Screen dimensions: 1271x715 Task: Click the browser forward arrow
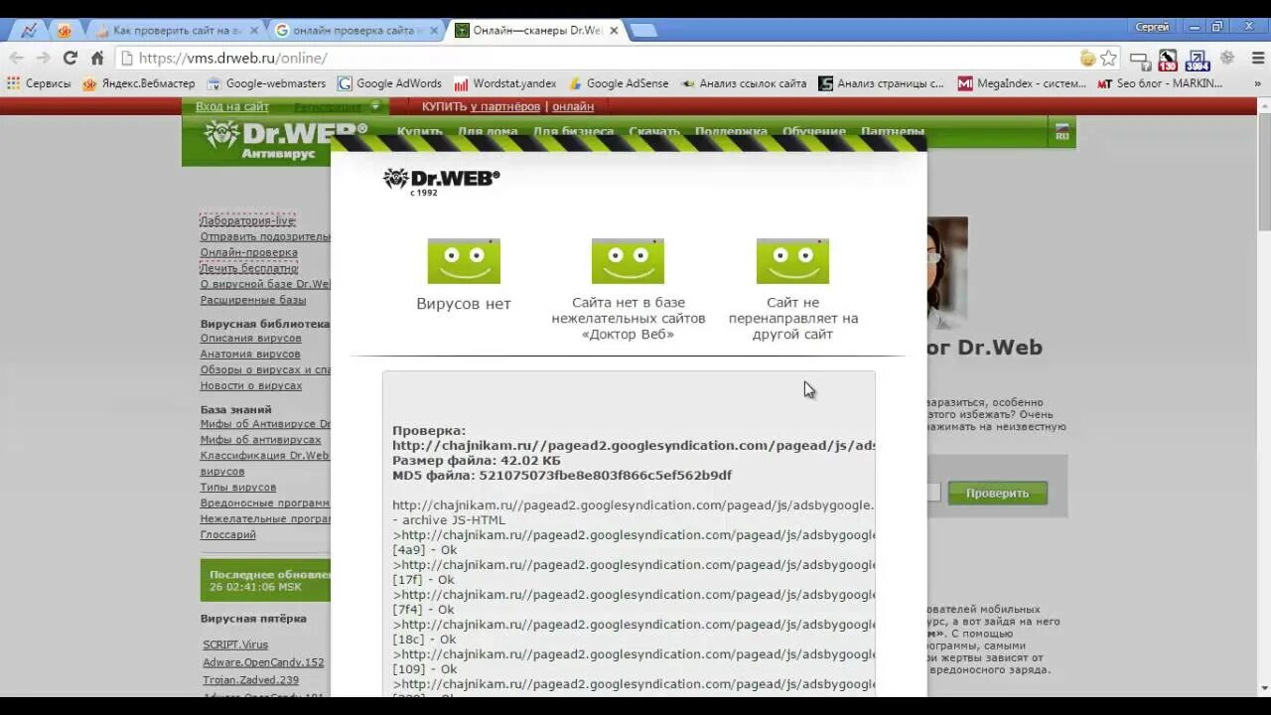click(44, 58)
